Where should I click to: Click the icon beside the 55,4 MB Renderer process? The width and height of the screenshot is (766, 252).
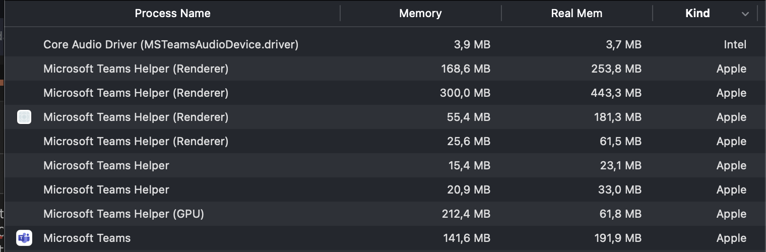(x=24, y=117)
